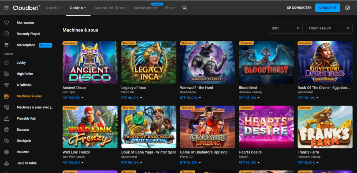Expand RTP 96.29% under Legacy of Inca
Viewport: 357px width, 173px height.
(131, 98)
